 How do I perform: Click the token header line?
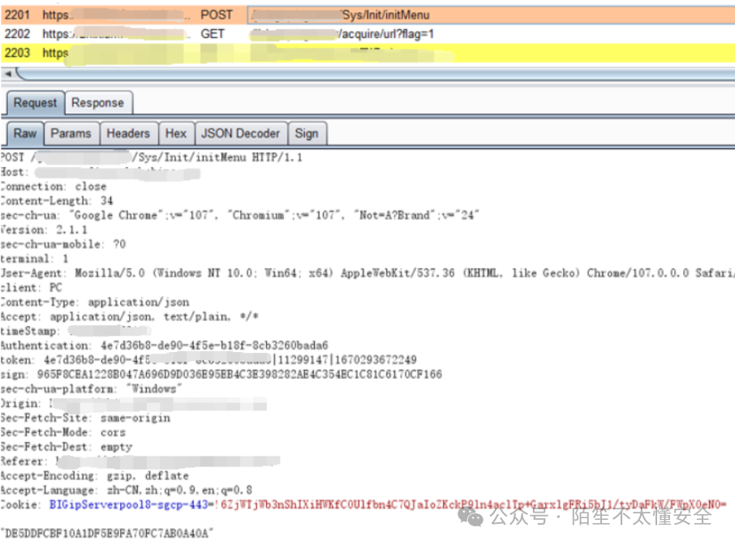pyautogui.click(x=208, y=360)
